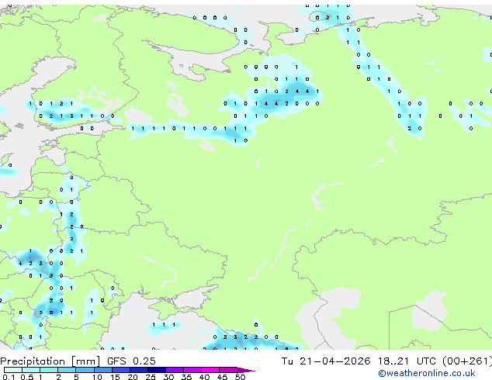Click the purple arrow tip past 50
Screen dimensions: 492x380
tap(246, 370)
